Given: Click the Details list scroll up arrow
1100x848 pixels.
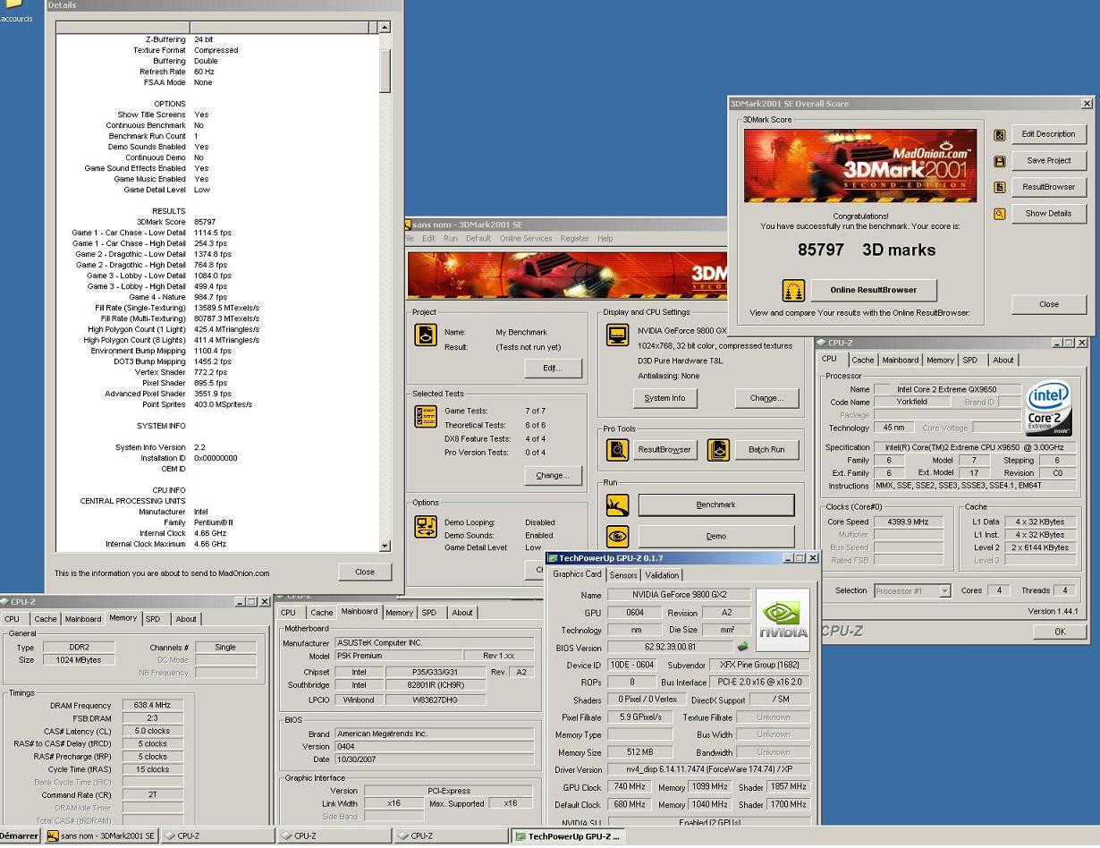Looking at the screenshot, I should tap(385, 28).
